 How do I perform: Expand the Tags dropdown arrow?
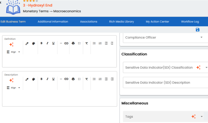[201, 117]
